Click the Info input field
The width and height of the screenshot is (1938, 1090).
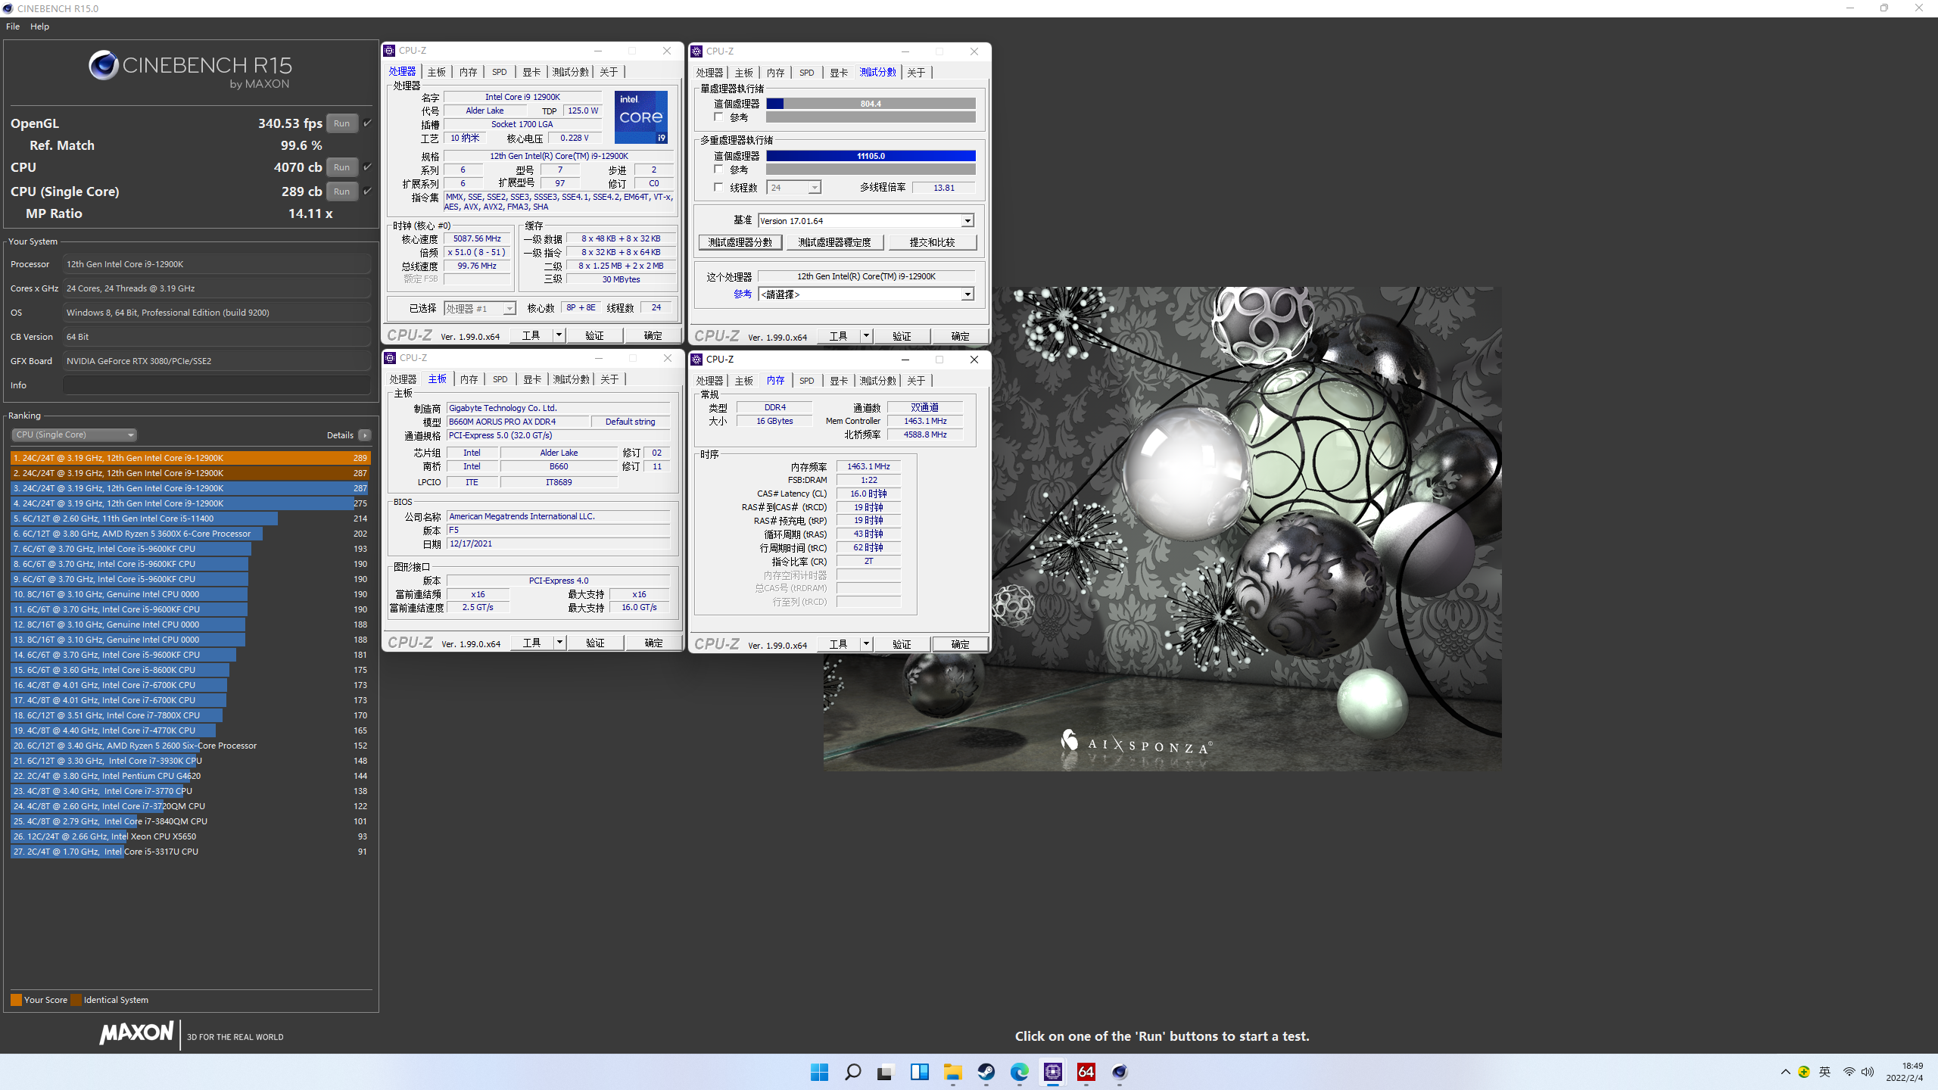pyautogui.click(x=217, y=385)
